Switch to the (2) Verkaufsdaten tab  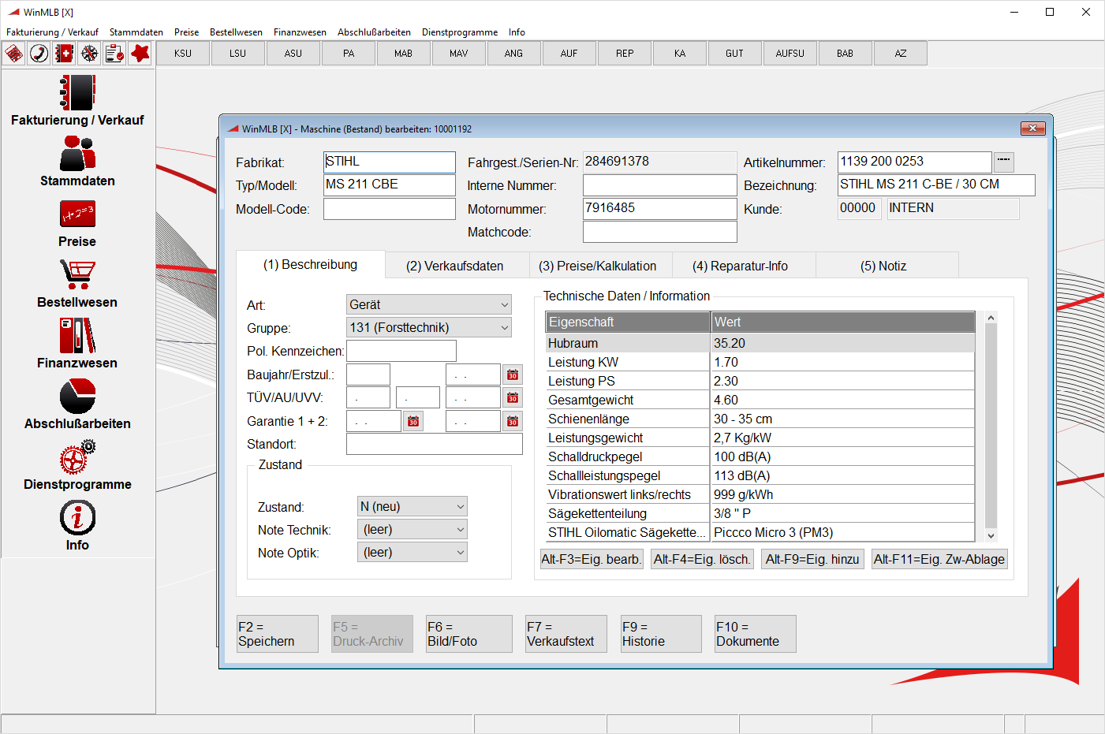(455, 266)
